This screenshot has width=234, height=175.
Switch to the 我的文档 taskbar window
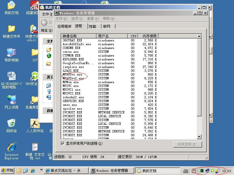tap(158, 171)
